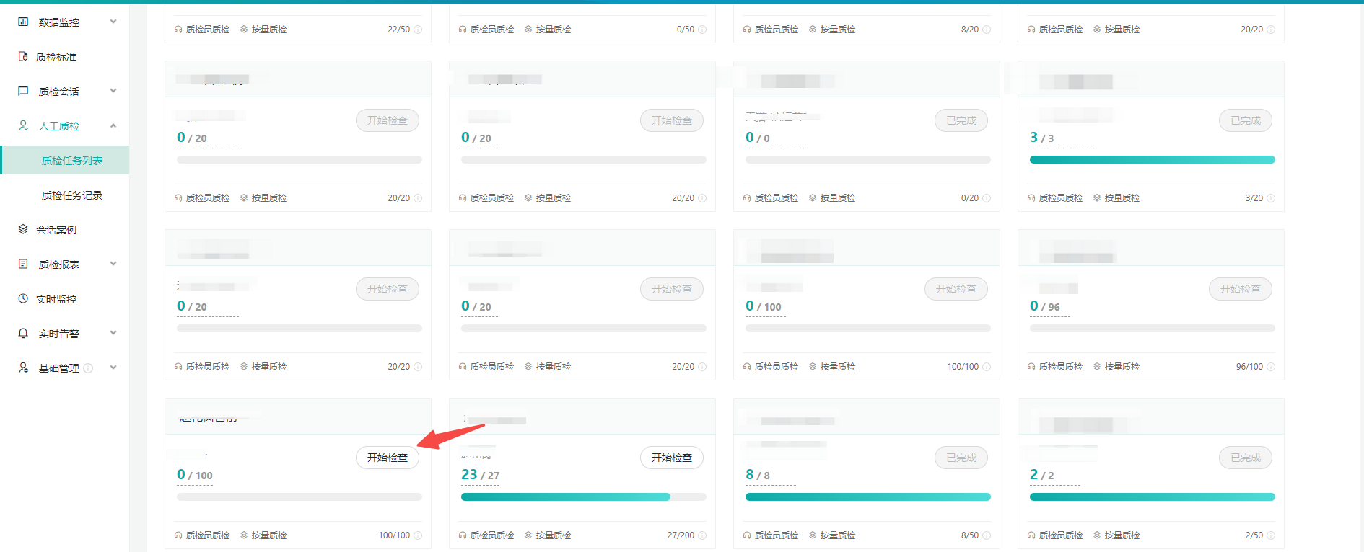This screenshot has width=1364, height=552.
Task: Click the 基础管理 user-gear icon in sidebar
Action: coord(23,368)
